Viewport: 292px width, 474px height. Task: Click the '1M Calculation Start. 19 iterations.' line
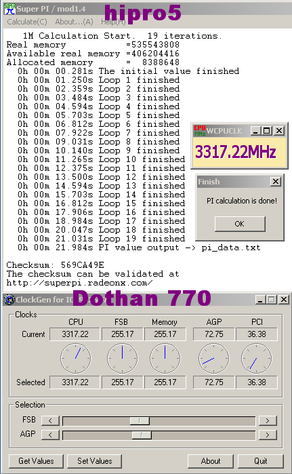123,36
